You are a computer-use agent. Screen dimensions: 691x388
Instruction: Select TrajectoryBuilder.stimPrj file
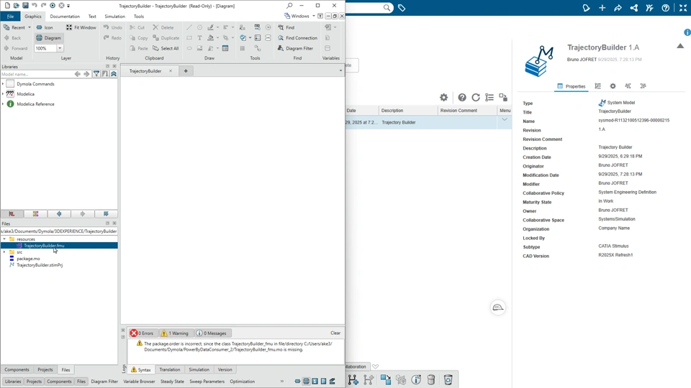tap(40, 265)
